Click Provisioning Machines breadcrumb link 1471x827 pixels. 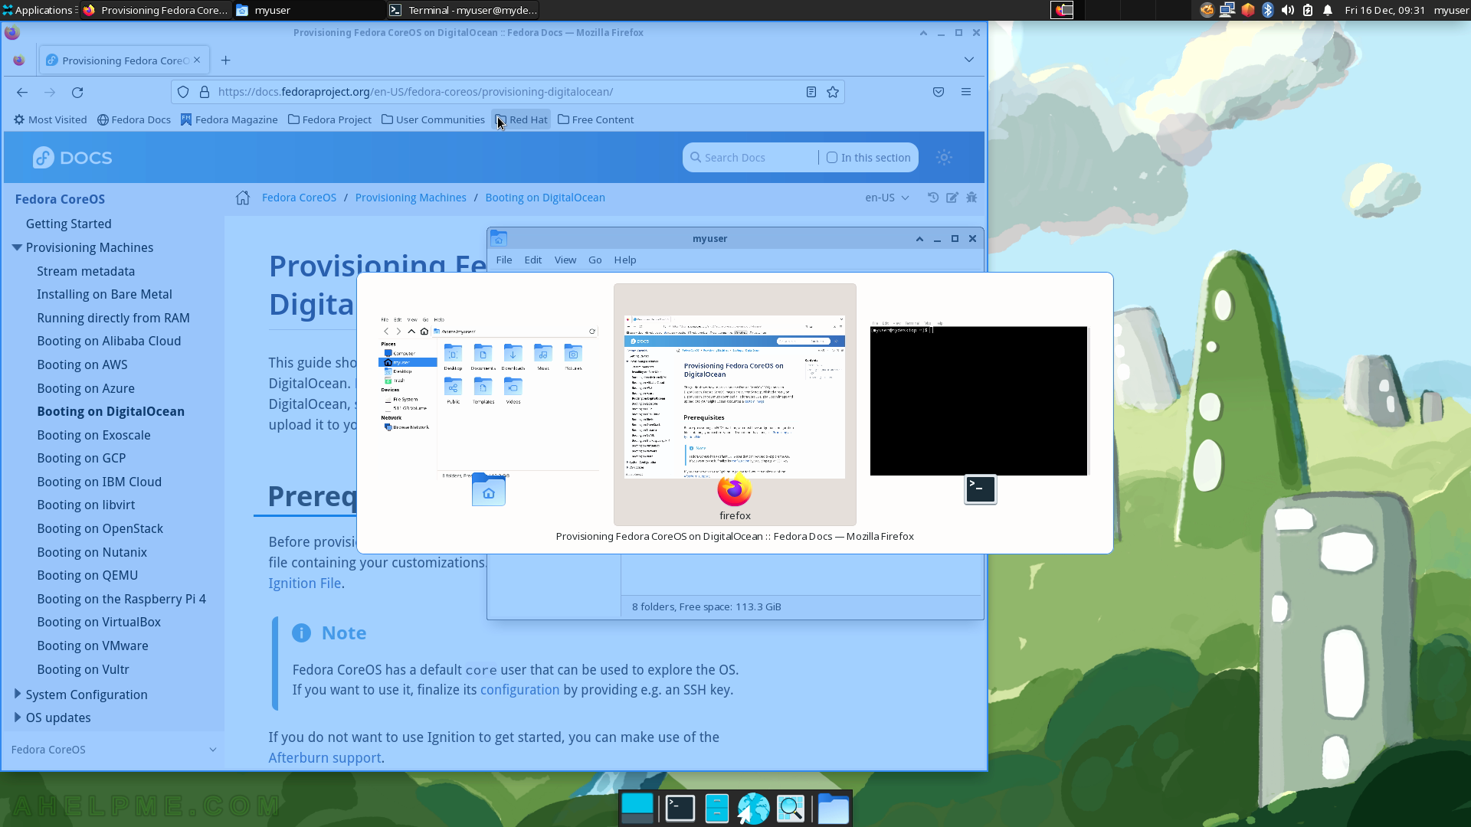tap(411, 198)
